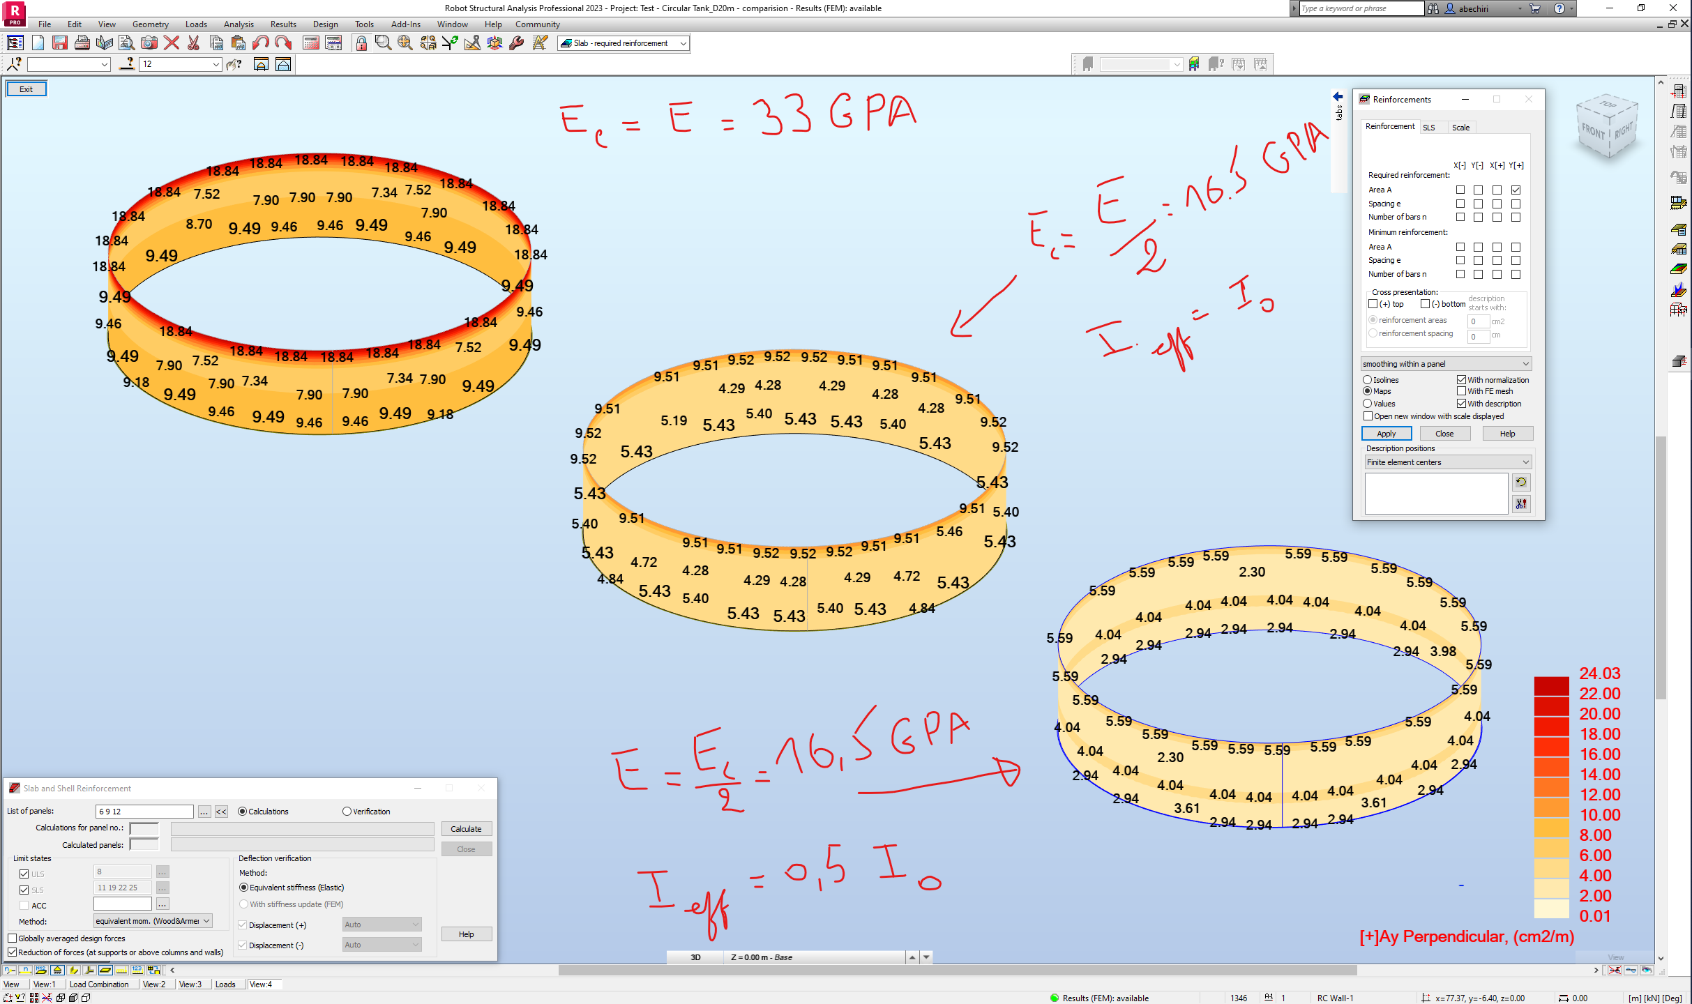Enable the With FE mesh checkbox
The height and width of the screenshot is (1004, 1692).
tap(1462, 391)
